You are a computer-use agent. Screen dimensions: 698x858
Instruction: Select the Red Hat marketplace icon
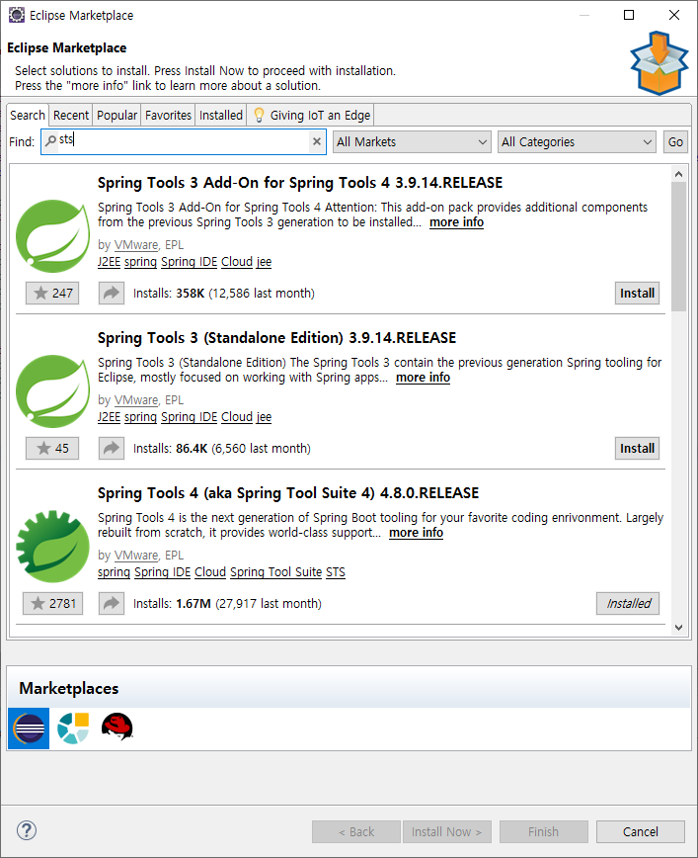coord(116,727)
